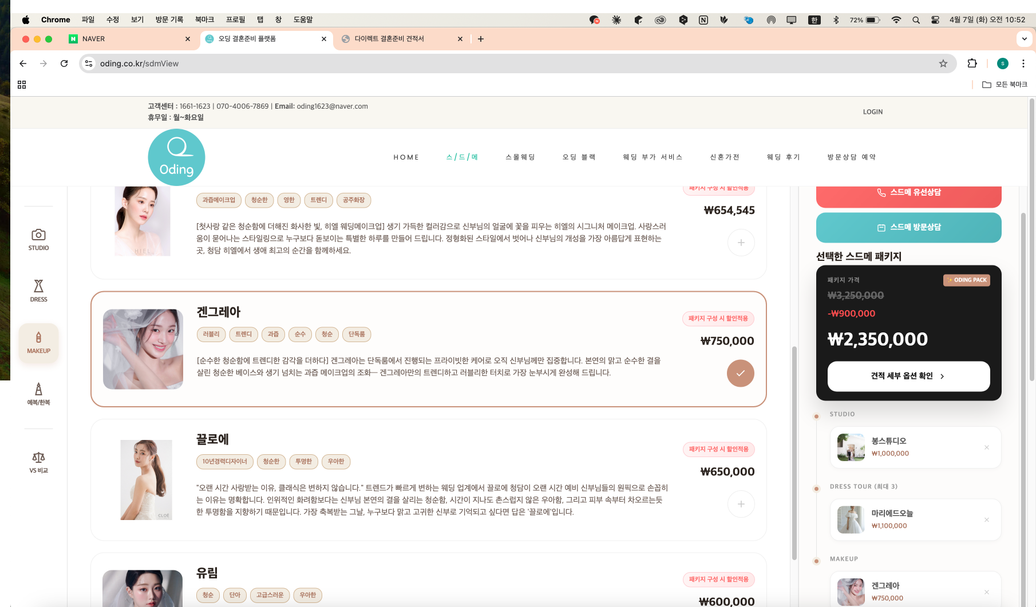Click the 견적 세부 옵션 확인 button
Screen dimensions: 1036x607
pos(908,376)
